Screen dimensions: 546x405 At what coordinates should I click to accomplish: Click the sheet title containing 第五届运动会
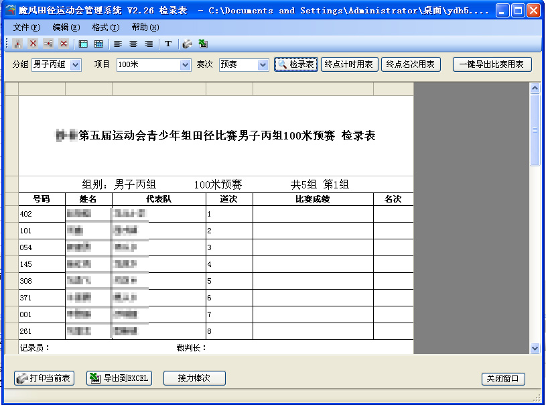point(216,135)
